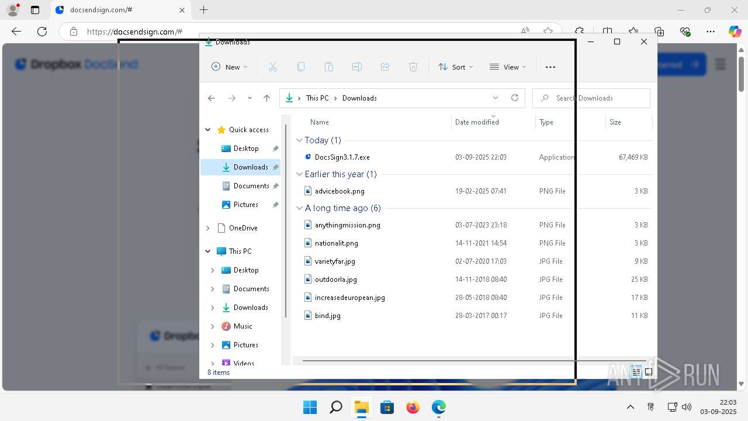Viewport: 748px width, 421px height.
Task: Go up one folder level
Action: coord(267,98)
